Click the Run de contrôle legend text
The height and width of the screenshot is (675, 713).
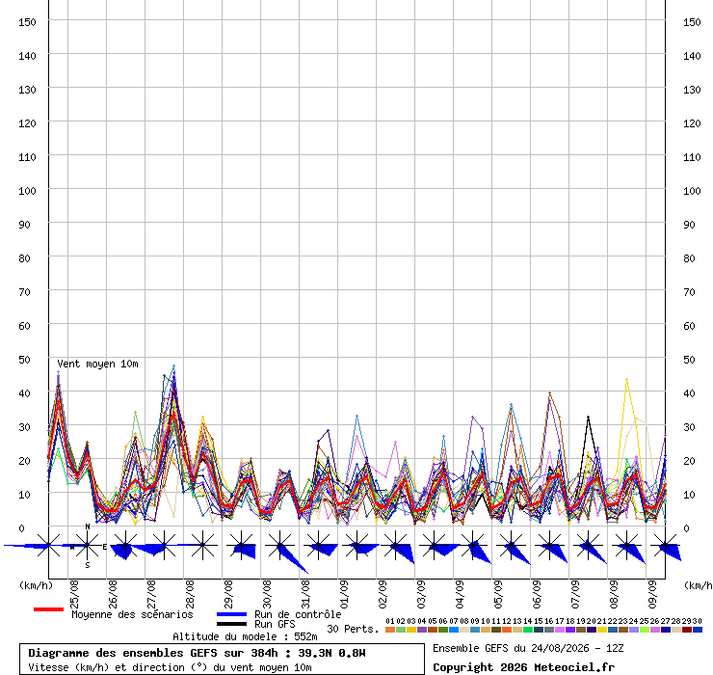[298, 614]
